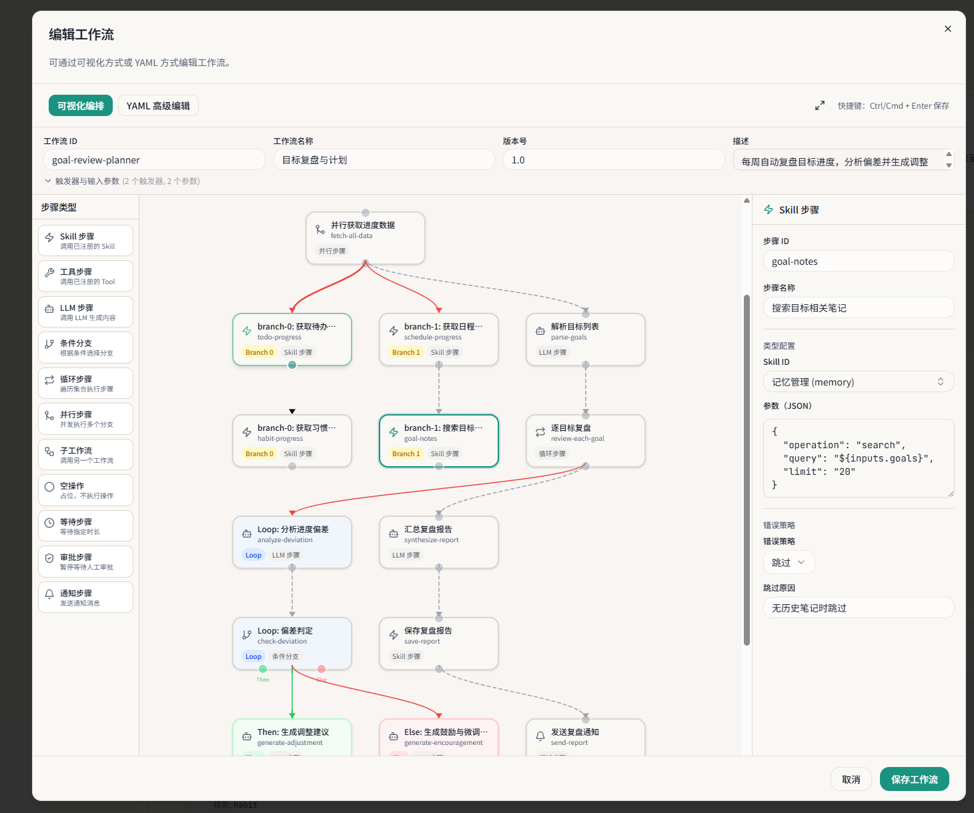Click the robot icon on generate-encouragement node

pos(394,736)
